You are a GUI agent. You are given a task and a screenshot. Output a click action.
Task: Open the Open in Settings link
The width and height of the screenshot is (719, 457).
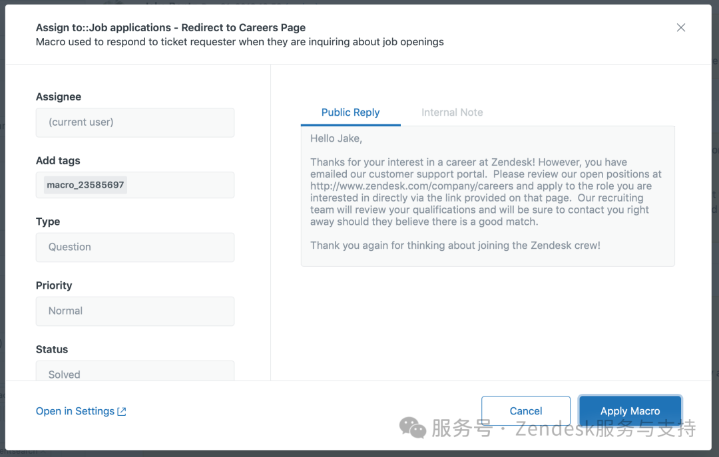pyautogui.click(x=75, y=411)
